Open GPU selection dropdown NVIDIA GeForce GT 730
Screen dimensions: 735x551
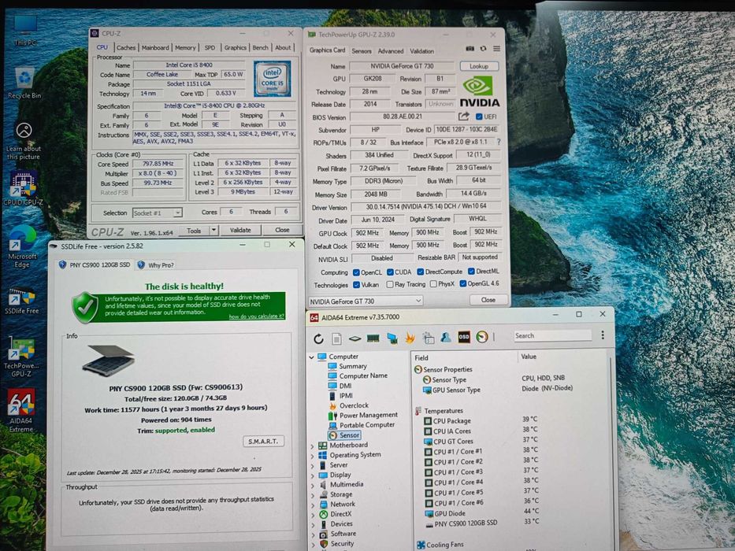366,301
